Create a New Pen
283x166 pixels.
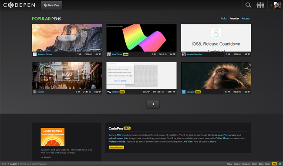pos(52,5)
